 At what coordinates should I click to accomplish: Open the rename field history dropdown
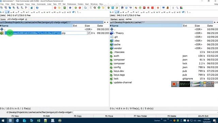click(89, 33)
